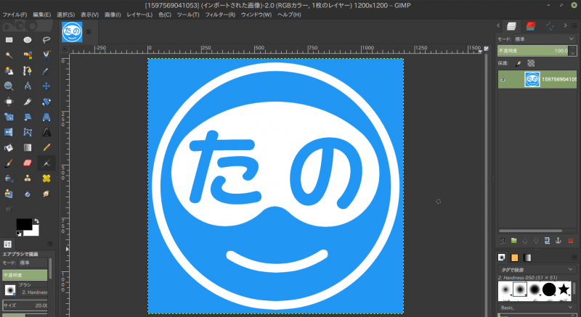Click the black foreground color swatch
The image size is (581, 317).
coord(23,224)
